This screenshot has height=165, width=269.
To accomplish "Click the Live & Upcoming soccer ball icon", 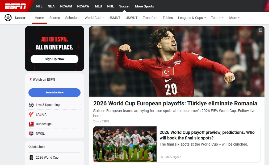I will pyautogui.click(x=31, y=105).
